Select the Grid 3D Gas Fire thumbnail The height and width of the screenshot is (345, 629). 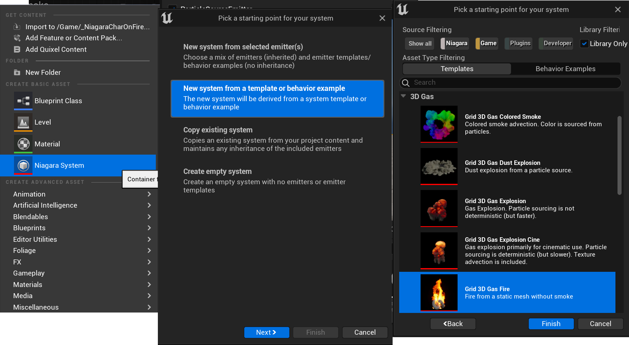pyautogui.click(x=439, y=293)
